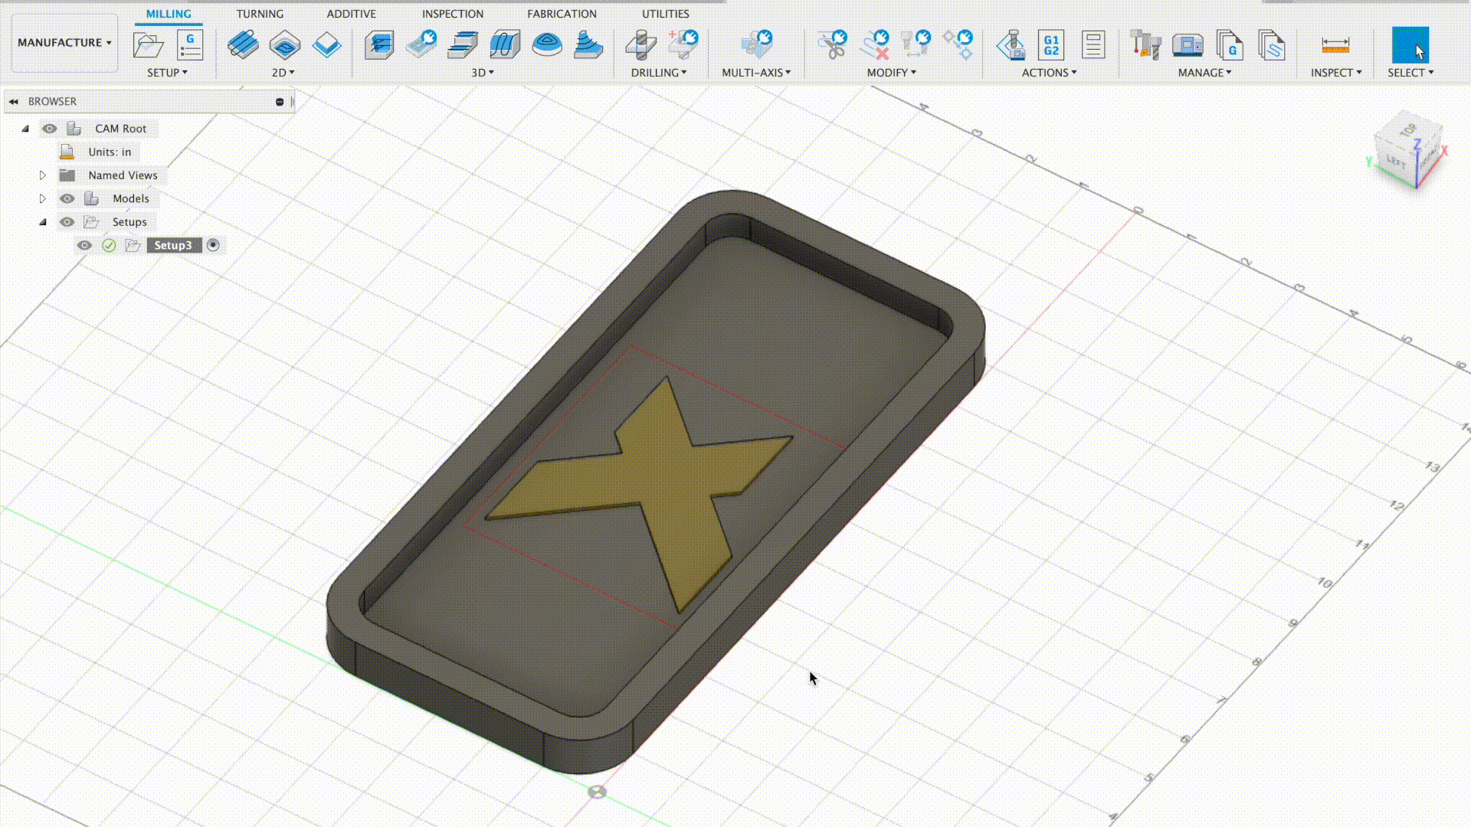This screenshot has width=1471, height=827.
Task: Select the 2D milling toolpath dropdown
Action: coord(282,72)
